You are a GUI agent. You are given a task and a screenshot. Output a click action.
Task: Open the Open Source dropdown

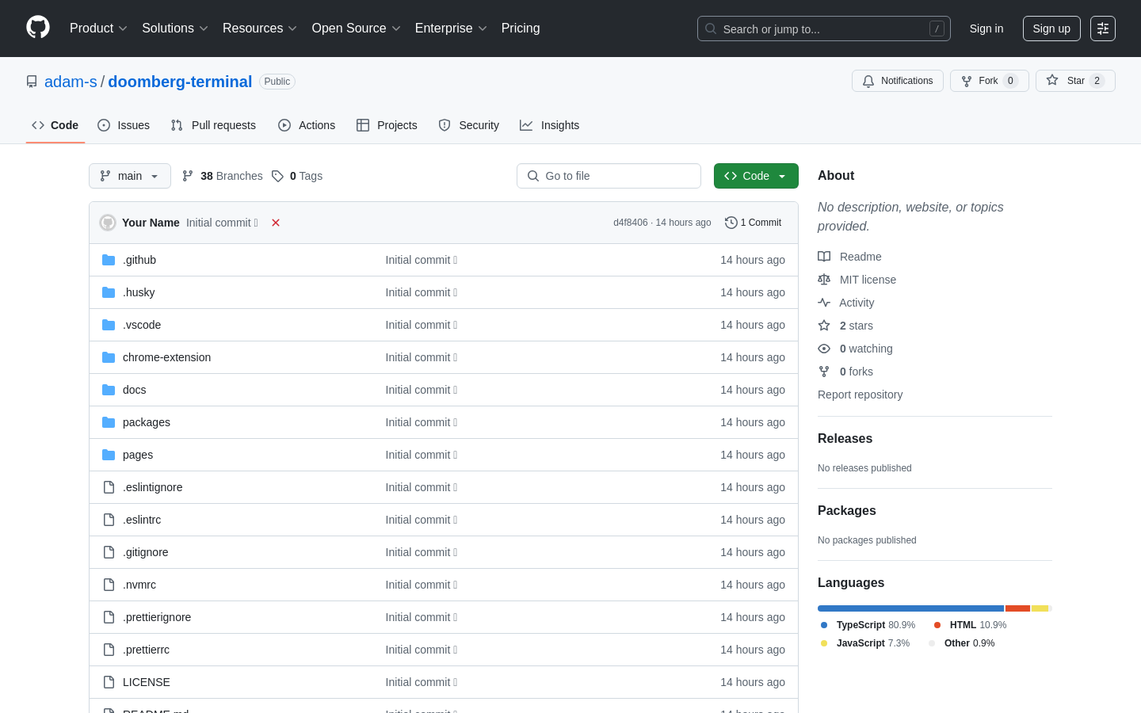pyautogui.click(x=357, y=29)
